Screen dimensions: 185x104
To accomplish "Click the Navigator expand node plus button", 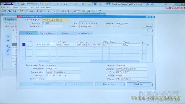I will (8, 36).
